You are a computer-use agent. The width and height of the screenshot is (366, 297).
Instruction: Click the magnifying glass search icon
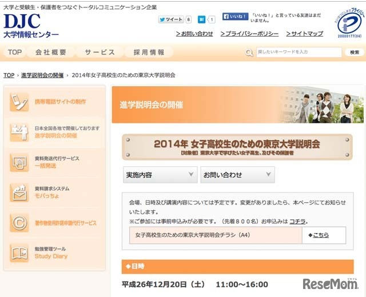tap(249, 53)
